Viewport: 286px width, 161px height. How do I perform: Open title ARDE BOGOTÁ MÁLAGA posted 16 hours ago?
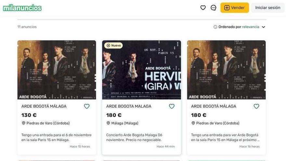(214, 106)
